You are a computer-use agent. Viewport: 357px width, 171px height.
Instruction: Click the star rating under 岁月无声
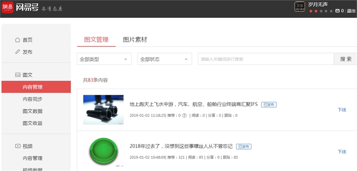coord(320,11)
